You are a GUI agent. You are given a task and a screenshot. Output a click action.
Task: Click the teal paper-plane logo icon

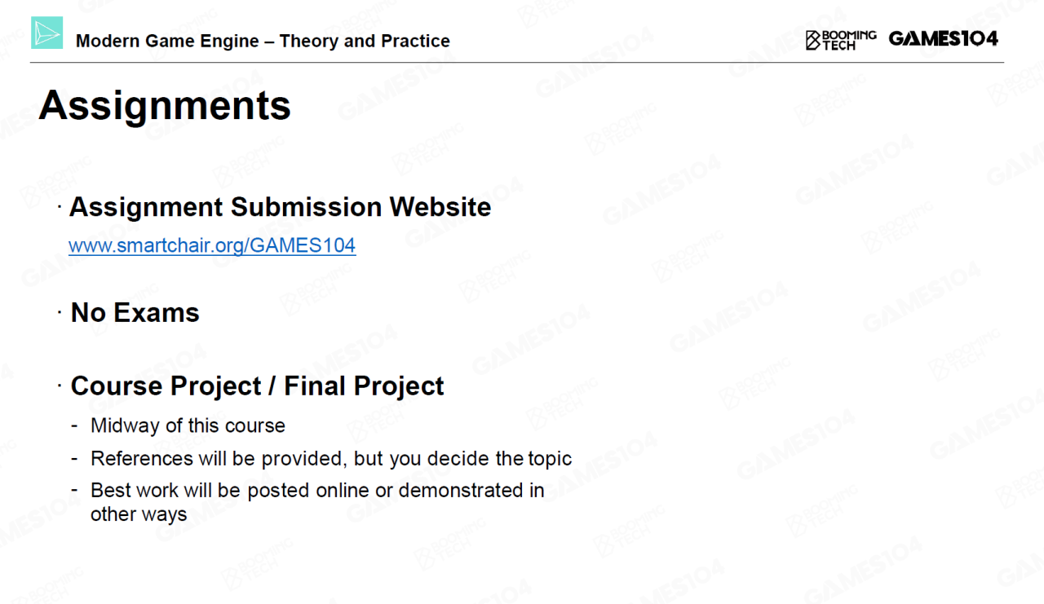point(46,33)
